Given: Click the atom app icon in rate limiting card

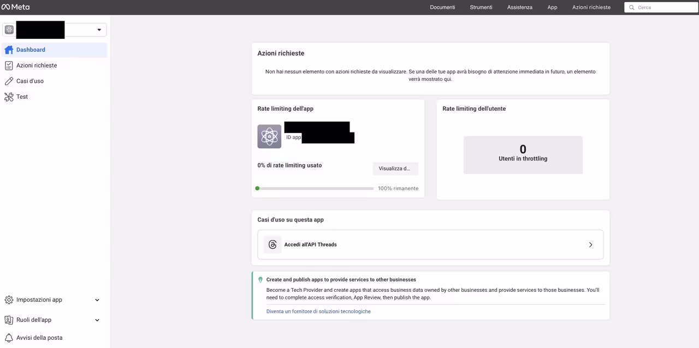Looking at the screenshot, I should point(269,136).
